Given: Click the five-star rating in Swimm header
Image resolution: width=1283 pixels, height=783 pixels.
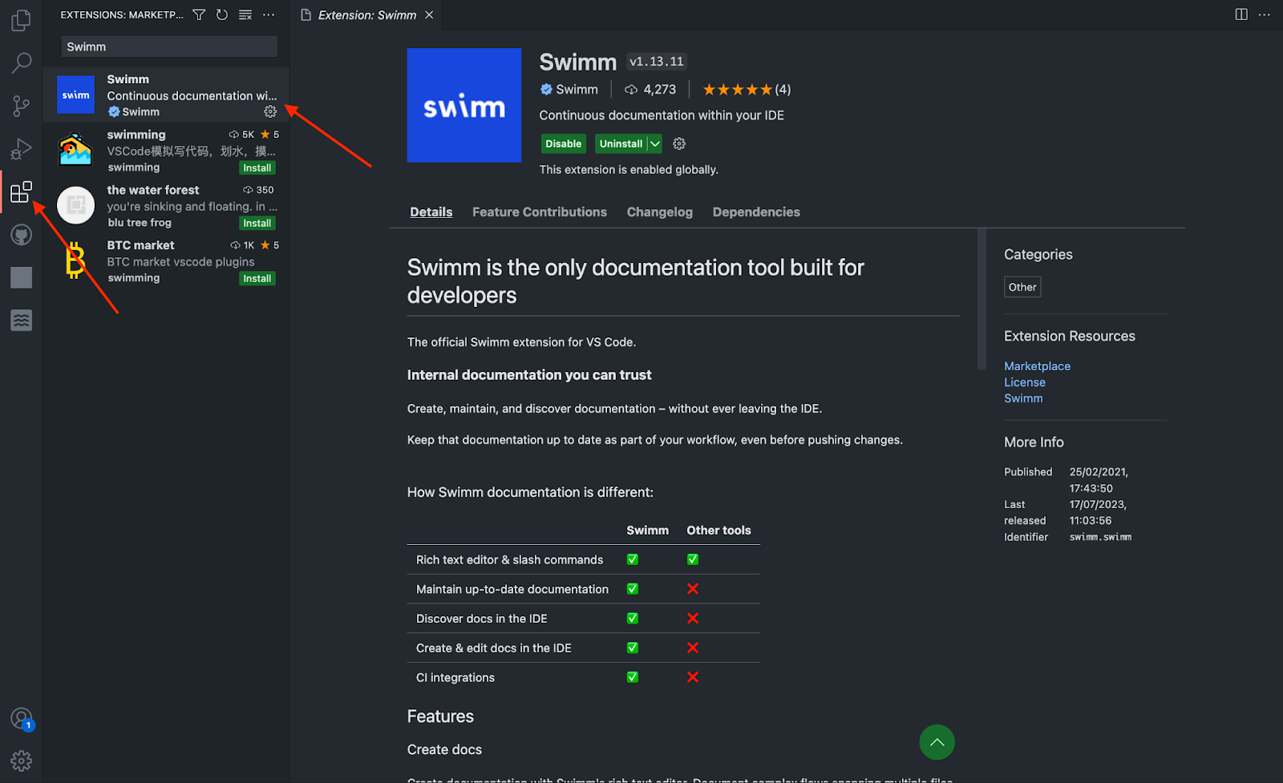Looking at the screenshot, I should tap(738, 90).
